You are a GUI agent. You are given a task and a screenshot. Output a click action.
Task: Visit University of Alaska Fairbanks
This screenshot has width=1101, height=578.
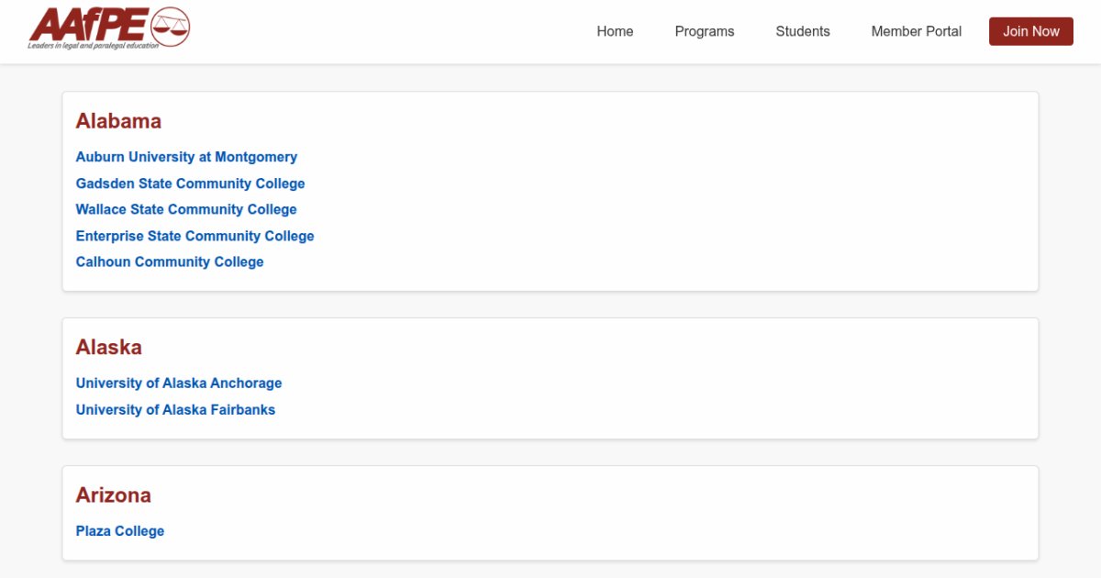pos(175,409)
